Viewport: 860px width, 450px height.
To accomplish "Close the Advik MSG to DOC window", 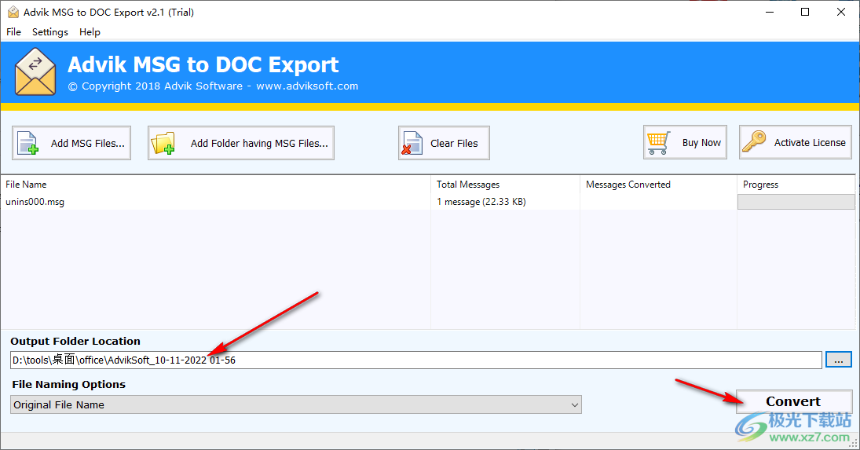I will pos(841,12).
